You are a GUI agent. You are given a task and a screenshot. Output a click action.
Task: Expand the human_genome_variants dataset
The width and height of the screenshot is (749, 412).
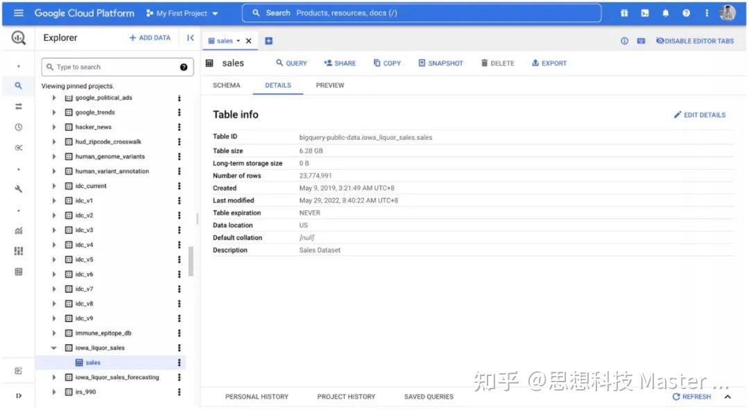click(x=54, y=156)
